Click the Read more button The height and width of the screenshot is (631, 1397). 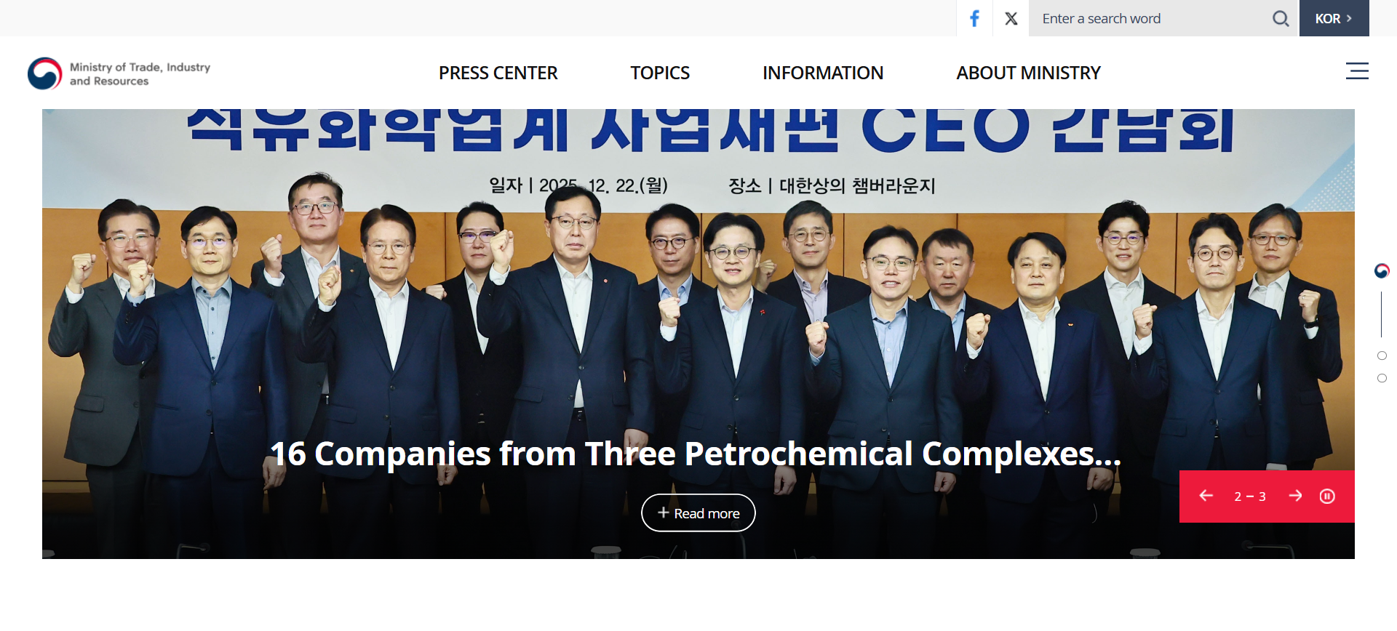coord(698,513)
